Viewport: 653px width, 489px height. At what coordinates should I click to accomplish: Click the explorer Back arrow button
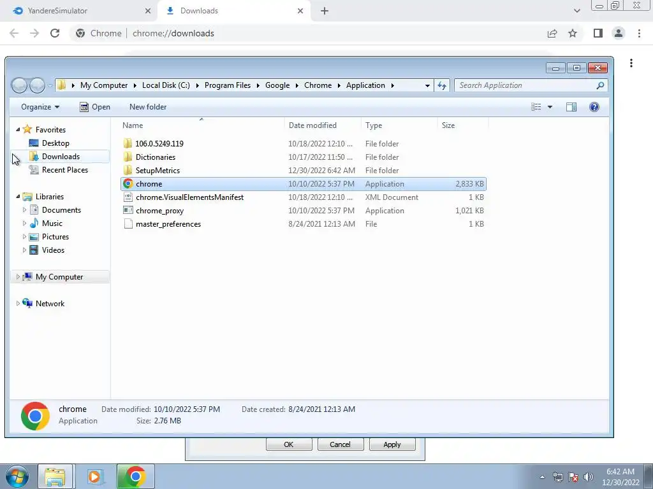pos(19,85)
